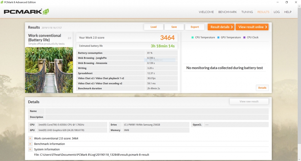Click the Export button
The height and width of the screenshot is (161, 301).
click(x=195, y=27)
